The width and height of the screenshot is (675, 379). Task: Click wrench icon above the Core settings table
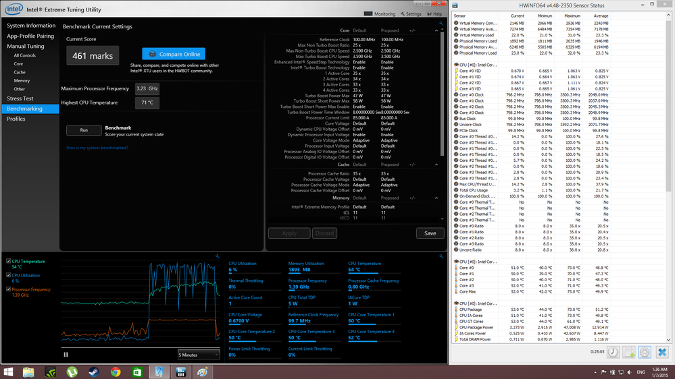point(441,24)
